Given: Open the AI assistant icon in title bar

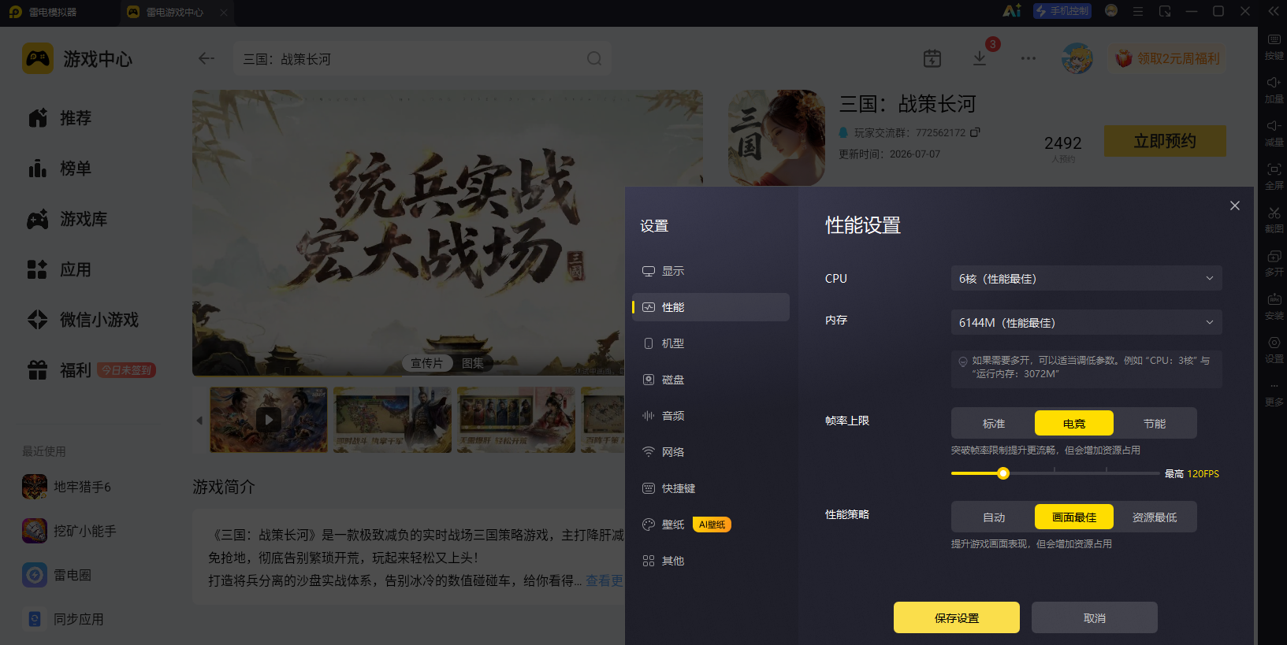Looking at the screenshot, I should [1011, 11].
